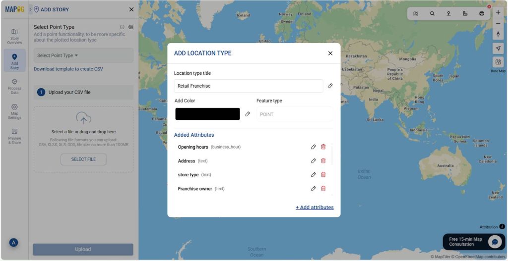Edit the Opening hours attribute

(314, 147)
